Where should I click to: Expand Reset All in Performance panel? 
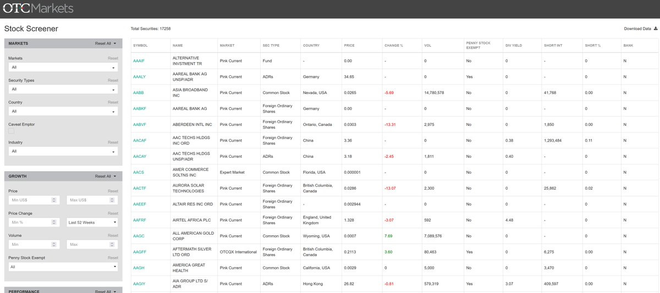(106, 291)
